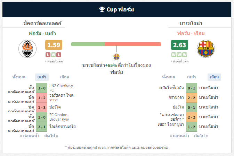The height and width of the screenshot is (156, 234).
Task: Select the เยือน tab under Barcelona
Action: 214,77
